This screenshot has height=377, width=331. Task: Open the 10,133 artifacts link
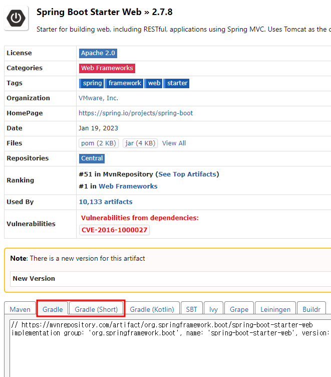coord(106,202)
